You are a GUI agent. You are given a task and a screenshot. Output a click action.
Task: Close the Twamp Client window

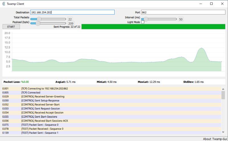(x=222, y=4)
